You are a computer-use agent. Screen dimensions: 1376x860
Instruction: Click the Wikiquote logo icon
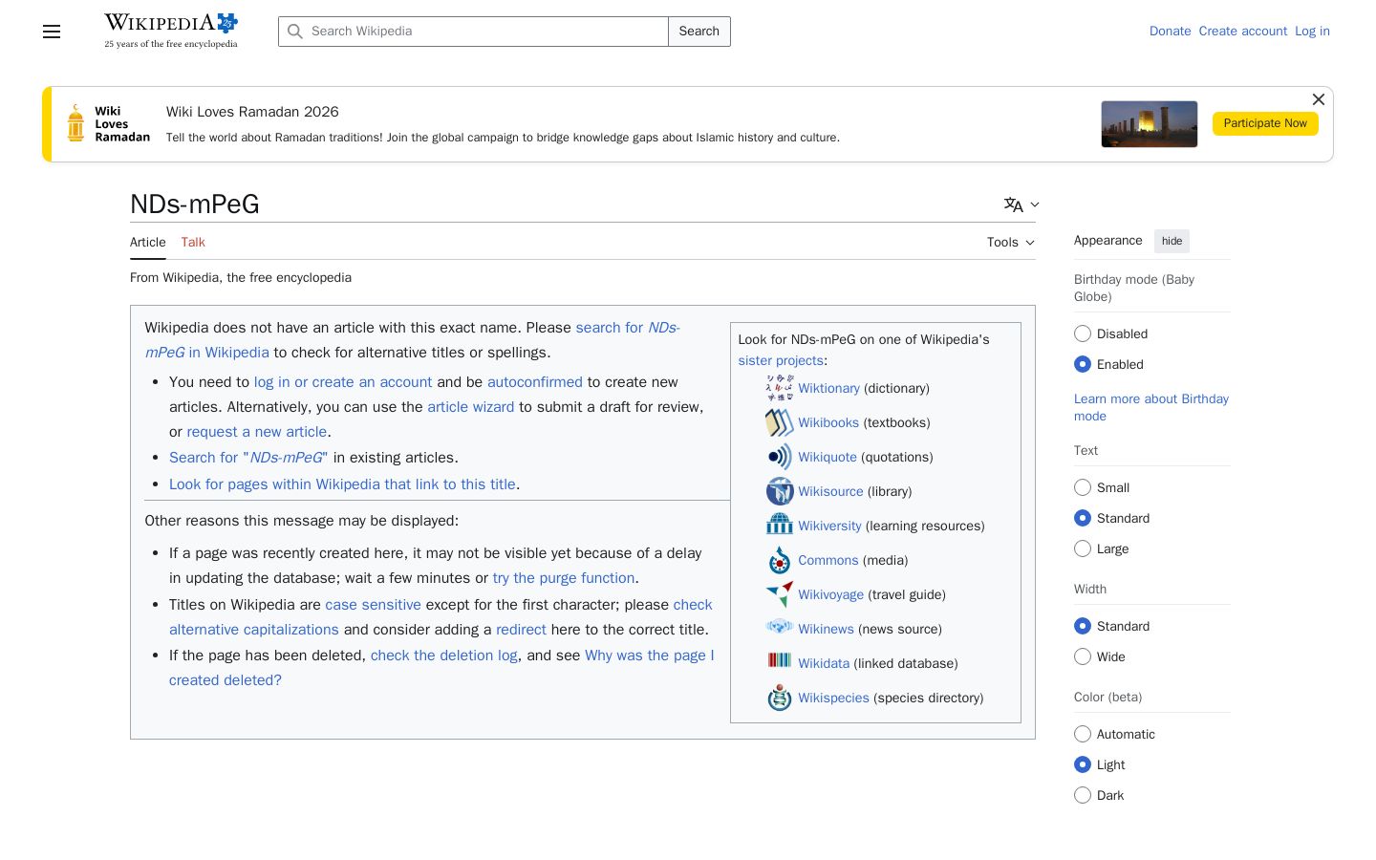pos(780,457)
